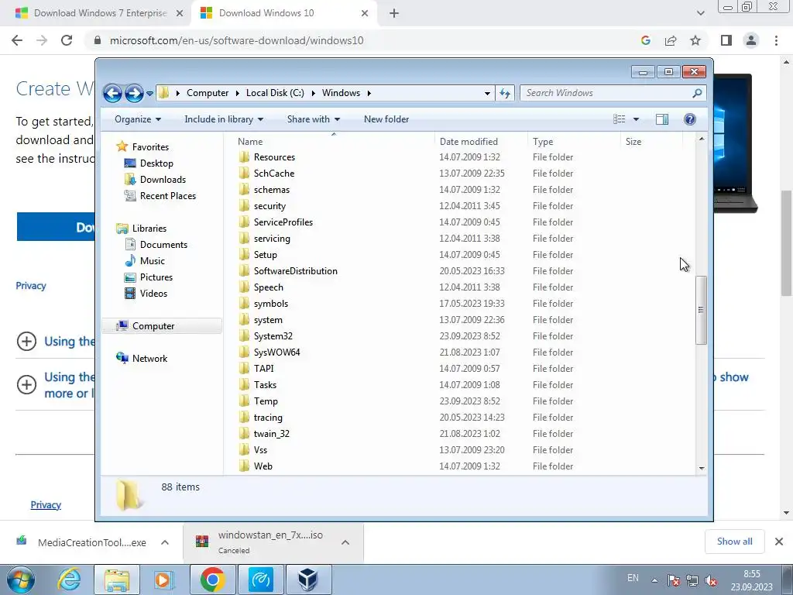Screen dimensions: 793x595
Task: Click the Local Disk (C:) breadcrumb
Action: [275, 93]
